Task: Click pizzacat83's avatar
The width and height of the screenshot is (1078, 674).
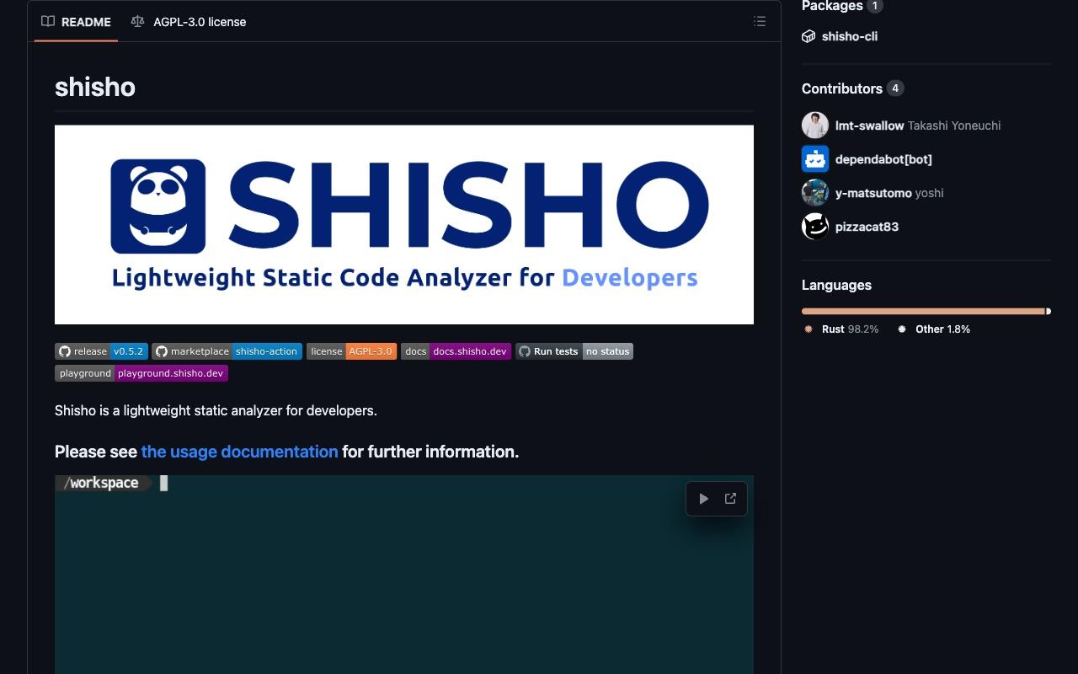Action: tap(815, 227)
